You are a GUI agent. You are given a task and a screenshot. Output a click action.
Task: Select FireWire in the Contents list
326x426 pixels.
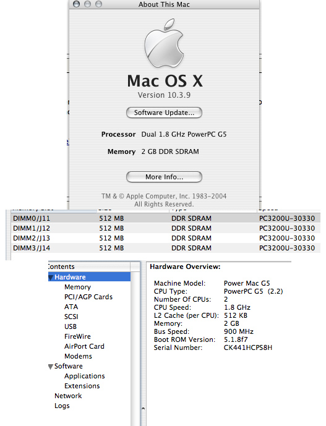[x=77, y=336]
